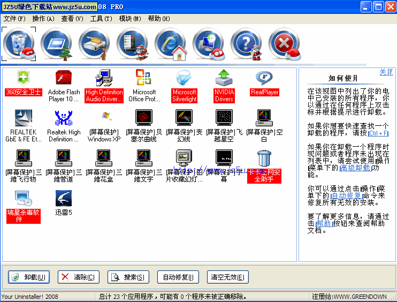Minimize the Your Uninstaller window
Viewport: 397px width, 302px height.
click(366, 6)
